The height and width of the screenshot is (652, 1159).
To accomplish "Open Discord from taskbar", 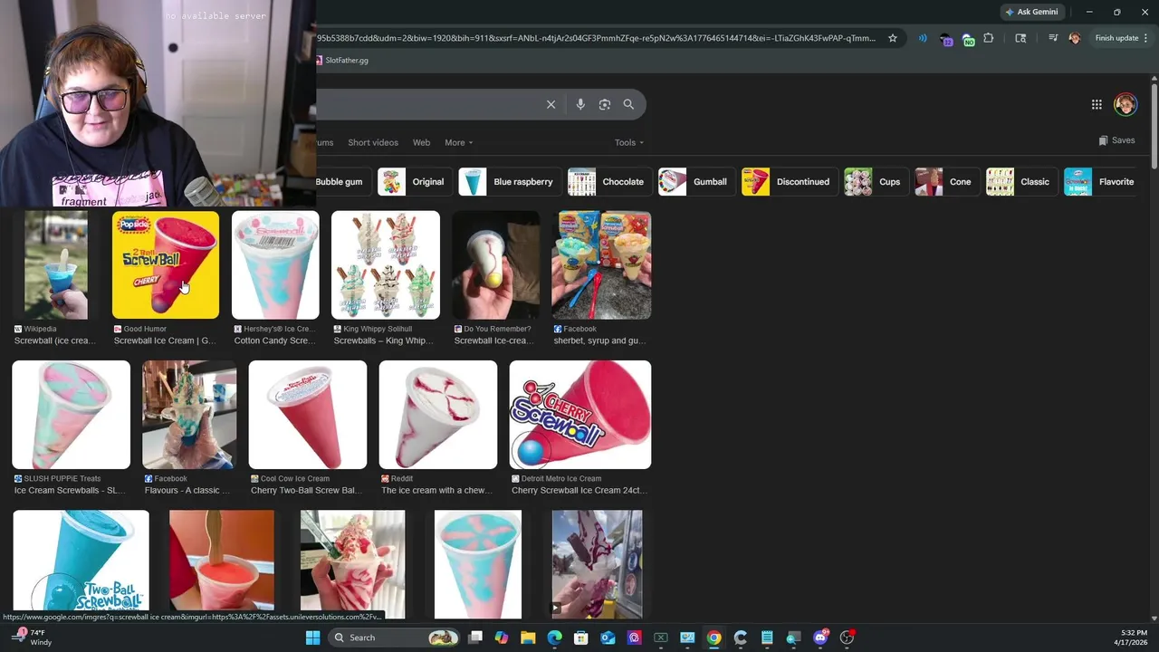I will (820, 638).
